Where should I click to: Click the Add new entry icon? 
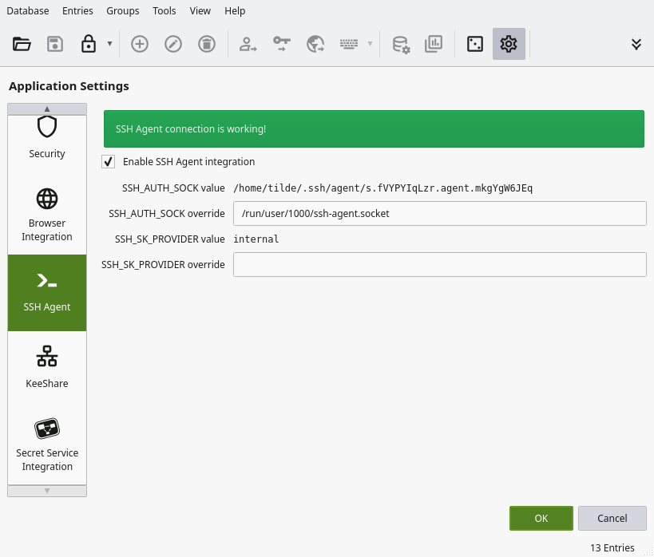[x=140, y=44]
